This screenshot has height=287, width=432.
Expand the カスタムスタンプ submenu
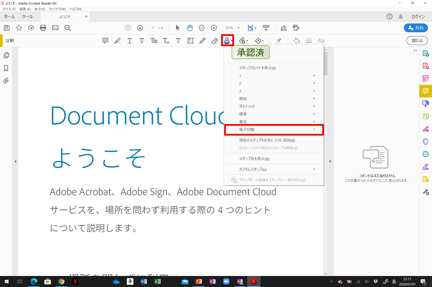tap(274, 169)
